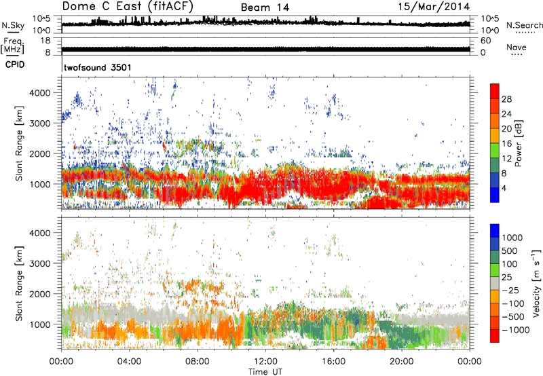Screen dimensions: 543x376
Task: Select the "16" Power colorbar label
Action: tap(506, 144)
